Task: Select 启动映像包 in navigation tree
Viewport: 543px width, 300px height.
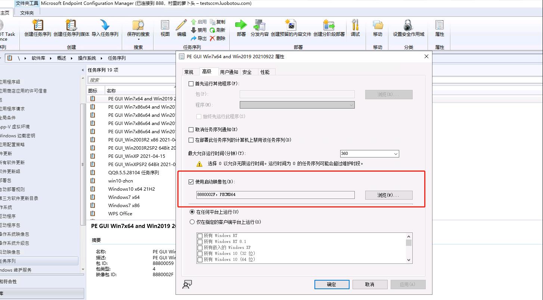Action: coord(10,252)
